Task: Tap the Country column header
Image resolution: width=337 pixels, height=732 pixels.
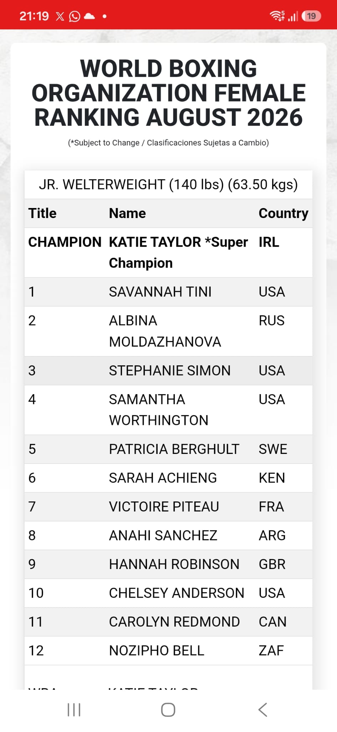Action: (x=284, y=213)
